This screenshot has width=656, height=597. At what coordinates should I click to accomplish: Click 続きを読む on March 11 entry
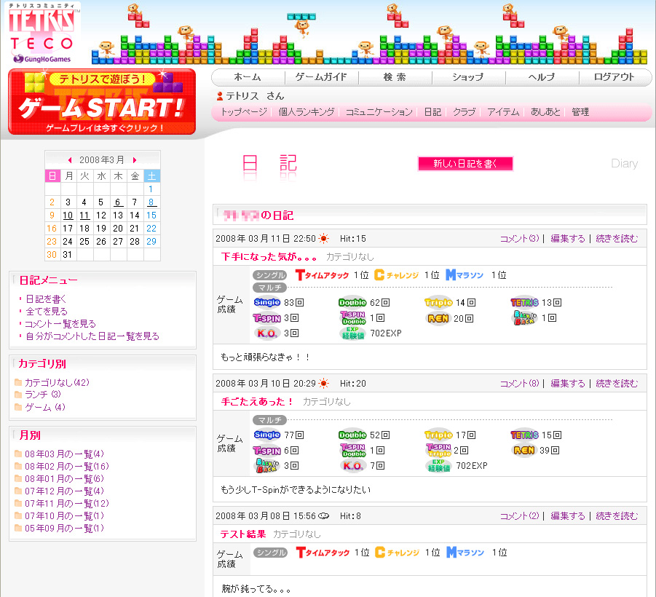point(617,239)
